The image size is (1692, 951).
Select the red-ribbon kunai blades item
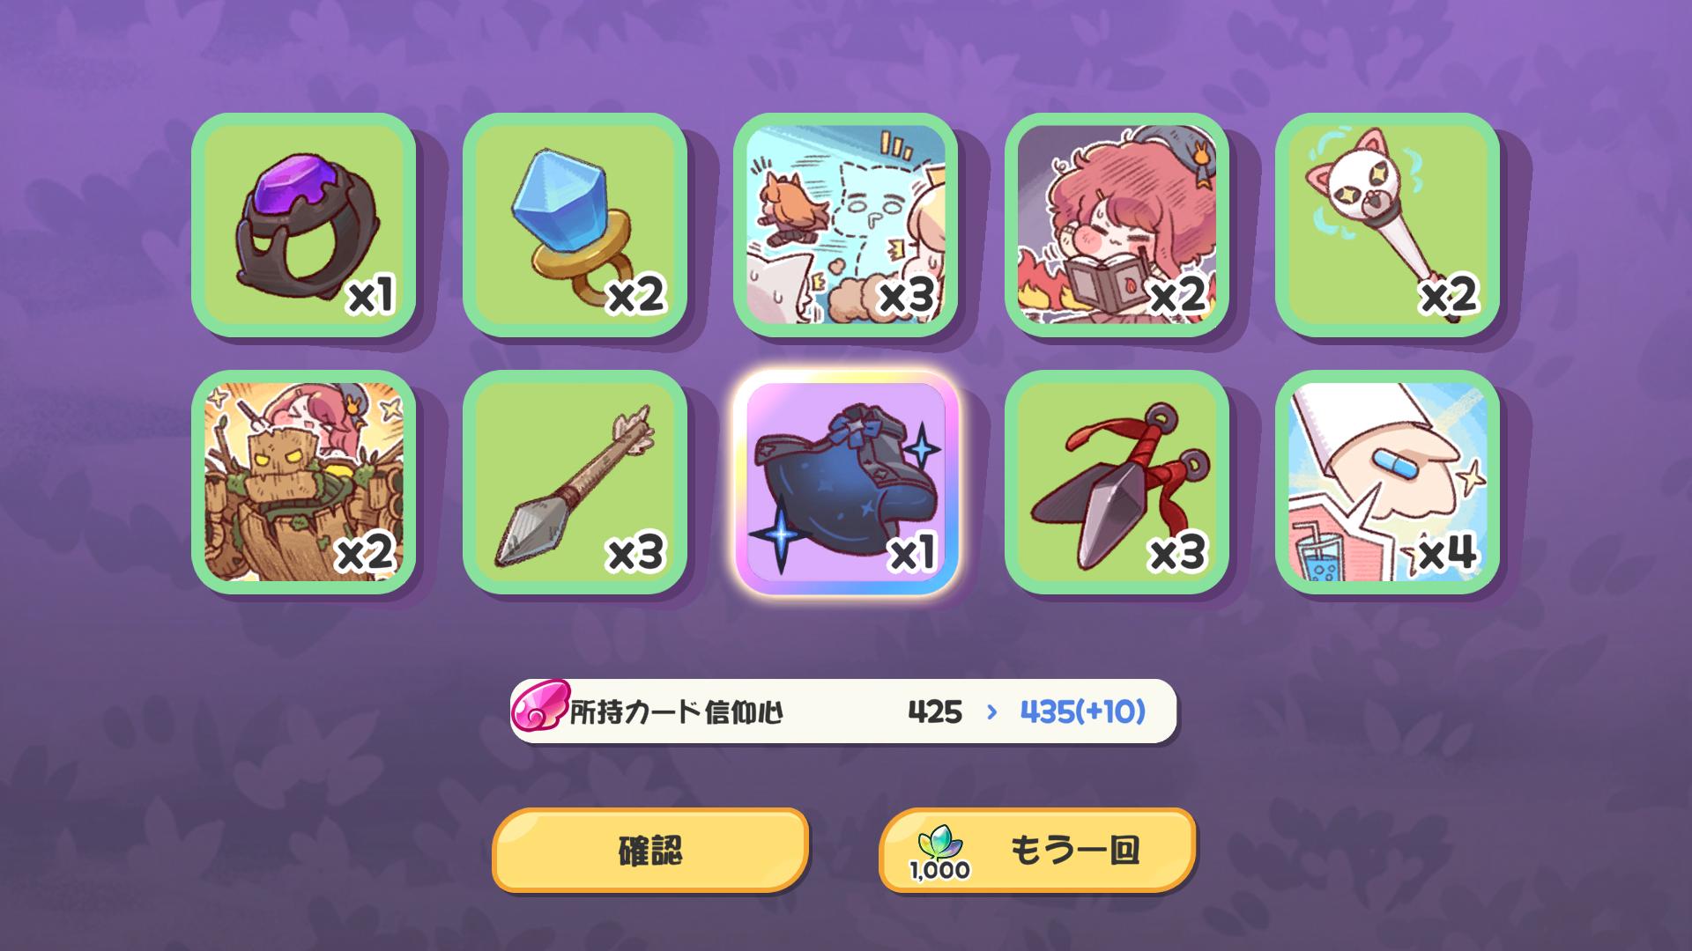[1117, 482]
